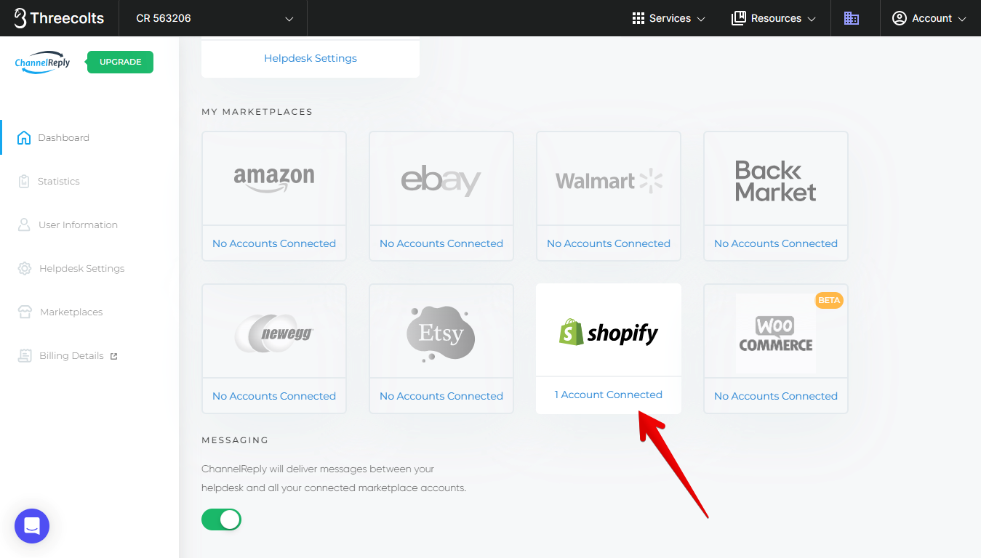Expand the Resources dropdown chevron
The image size is (981, 558).
point(812,19)
